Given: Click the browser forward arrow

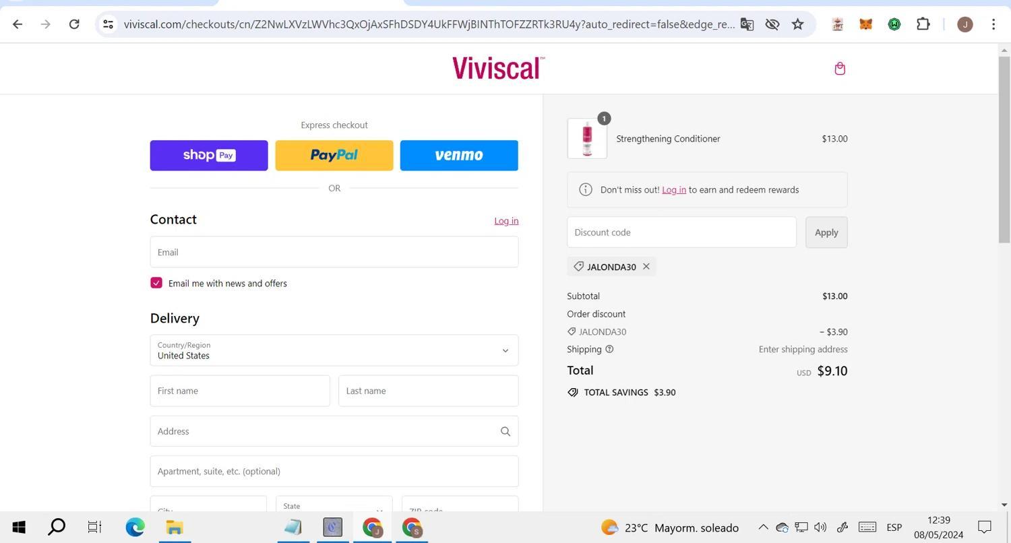Looking at the screenshot, I should tap(45, 24).
